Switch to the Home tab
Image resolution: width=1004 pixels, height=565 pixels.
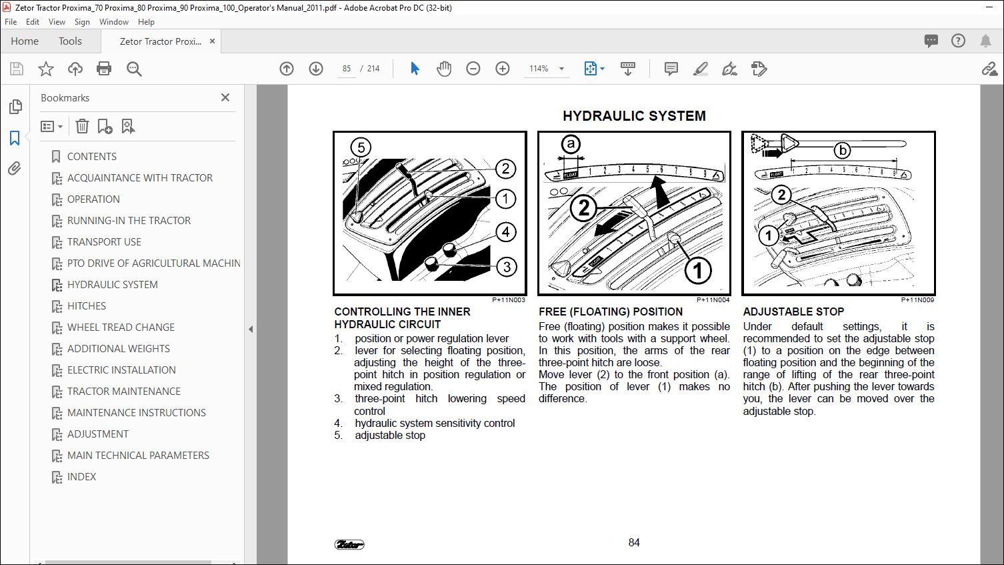pos(25,41)
